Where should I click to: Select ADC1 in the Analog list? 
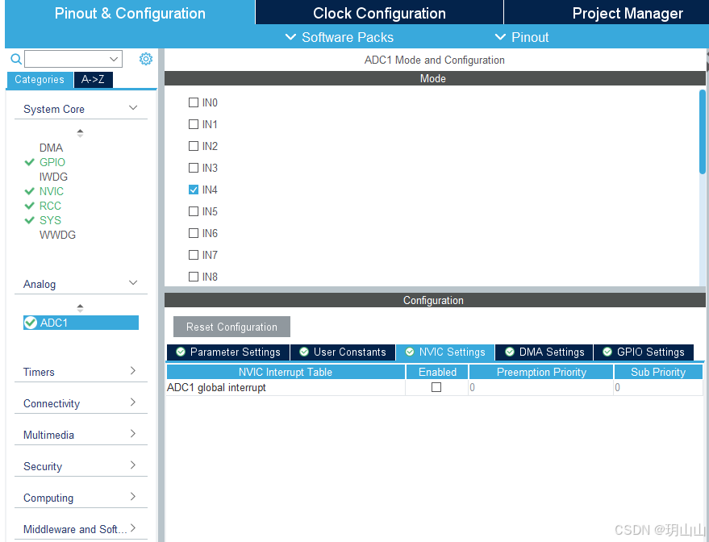[81, 323]
